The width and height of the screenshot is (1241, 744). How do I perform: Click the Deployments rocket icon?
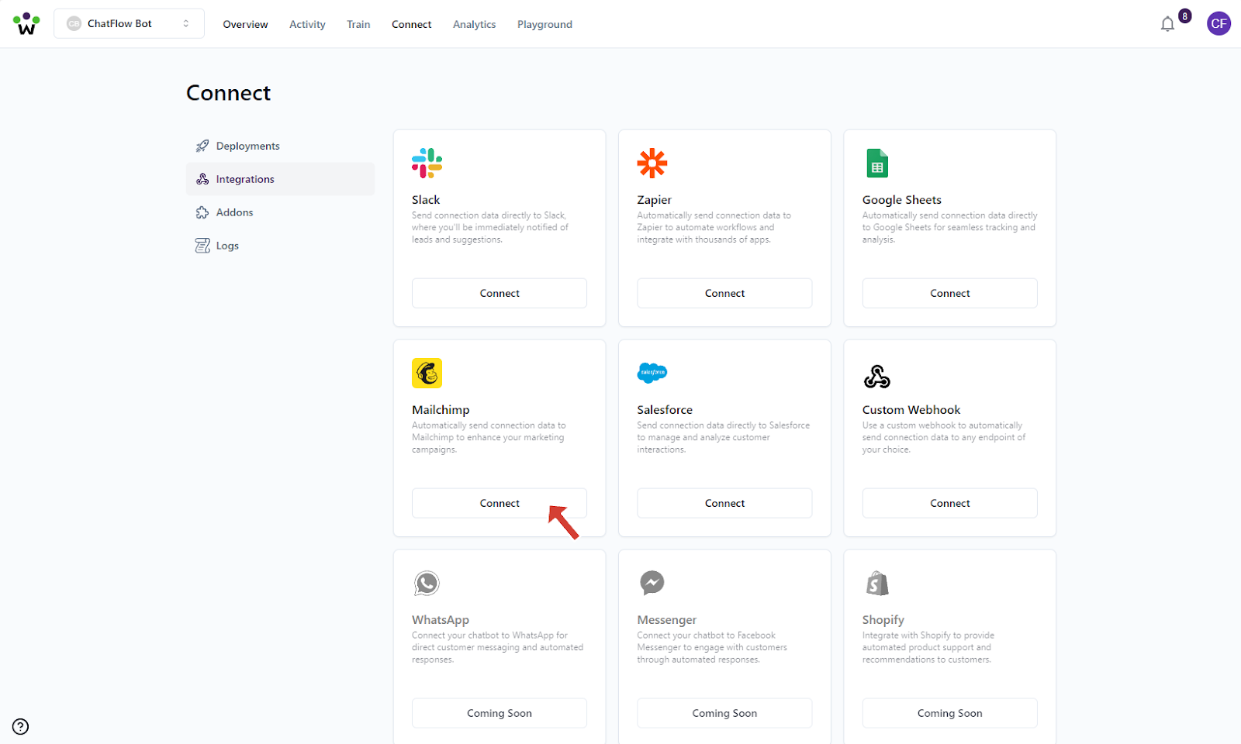[x=202, y=146]
